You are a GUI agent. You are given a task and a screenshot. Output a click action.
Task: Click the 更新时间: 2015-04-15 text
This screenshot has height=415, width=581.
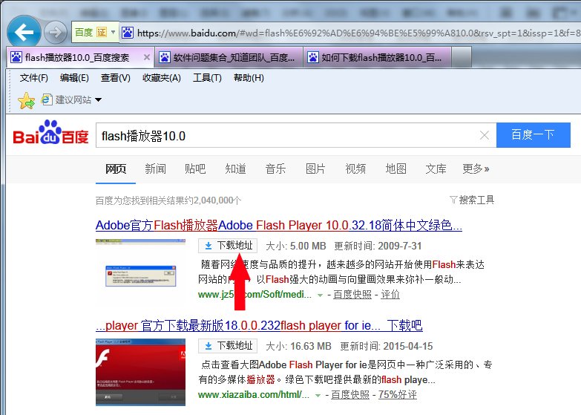click(x=387, y=346)
